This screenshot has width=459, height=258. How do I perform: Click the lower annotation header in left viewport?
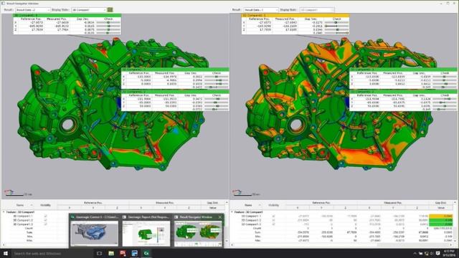175,92
